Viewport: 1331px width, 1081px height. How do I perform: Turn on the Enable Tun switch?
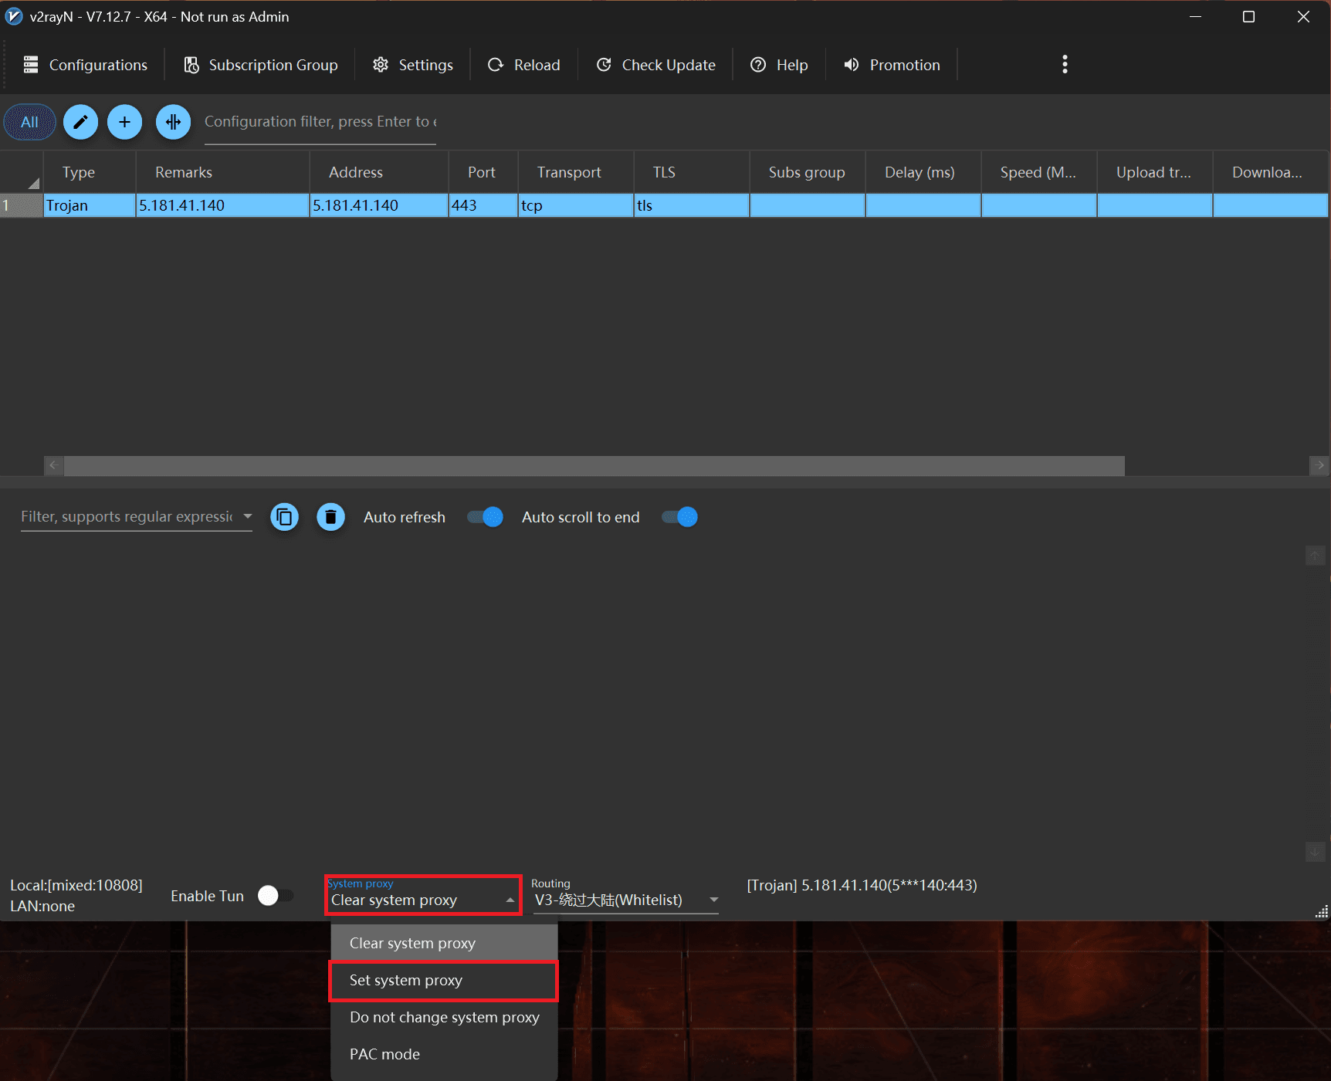(x=275, y=896)
